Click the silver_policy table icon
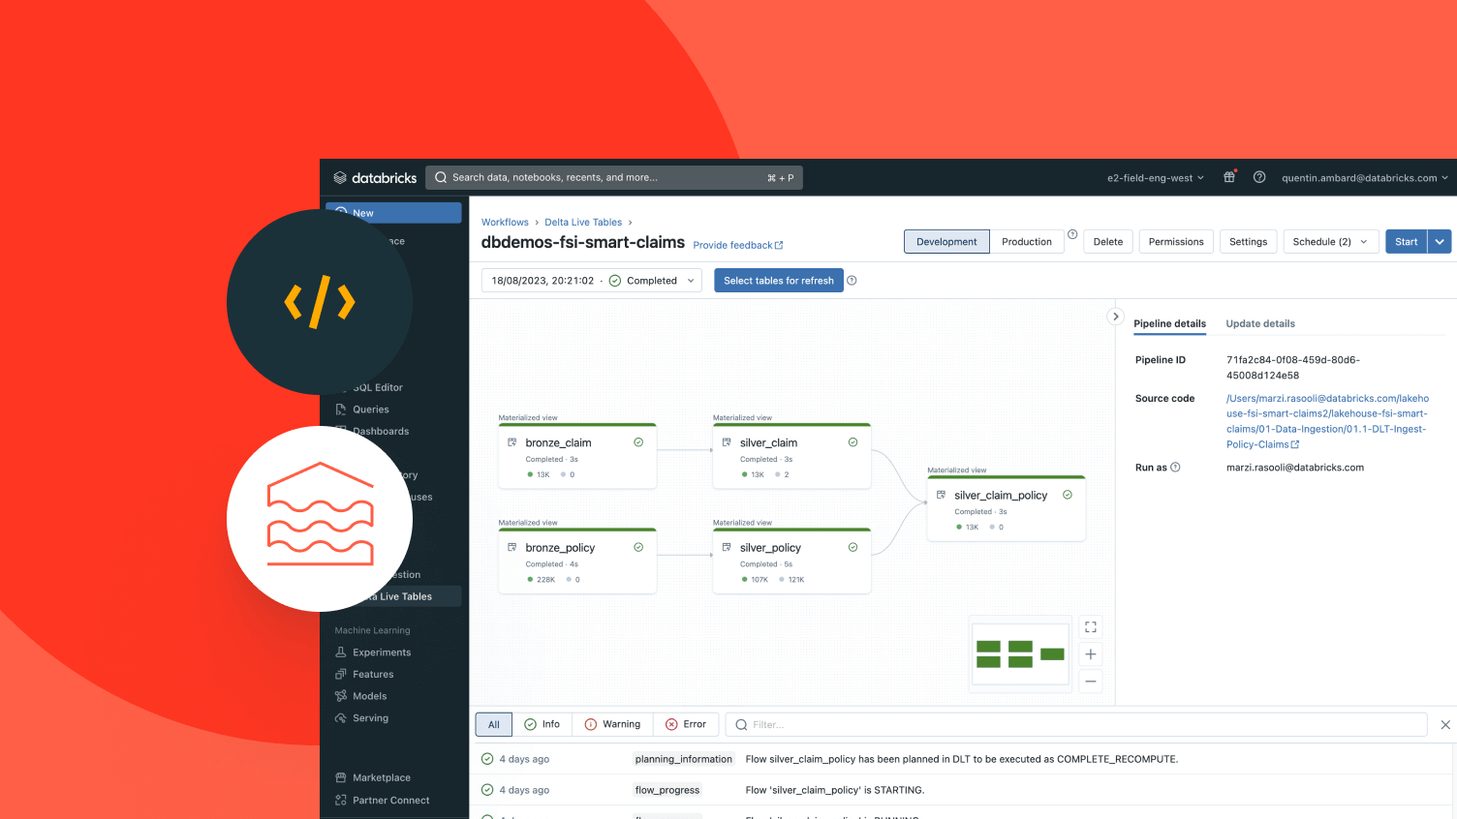1457x819 pixels. 727,547
